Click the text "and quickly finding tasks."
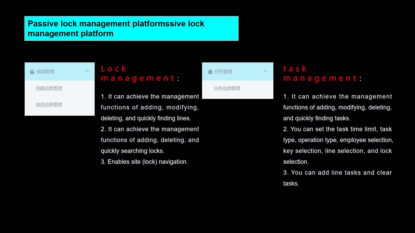This screenshot has width=415, height=233. pyautogui.click(x=317, y=118)
